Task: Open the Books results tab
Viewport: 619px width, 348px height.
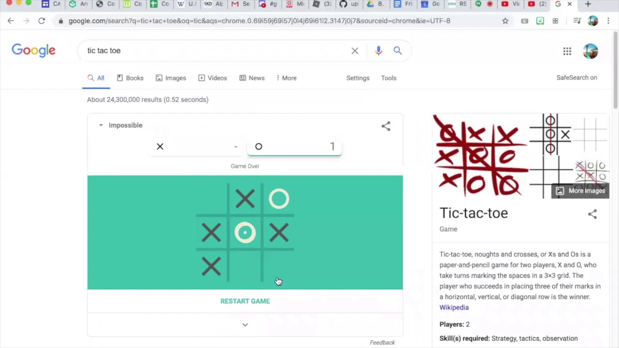Action: tap(130, 78)
